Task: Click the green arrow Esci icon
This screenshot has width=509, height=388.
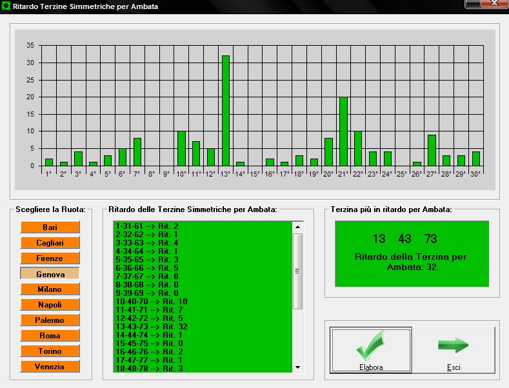Action: [x=454, y=346]
